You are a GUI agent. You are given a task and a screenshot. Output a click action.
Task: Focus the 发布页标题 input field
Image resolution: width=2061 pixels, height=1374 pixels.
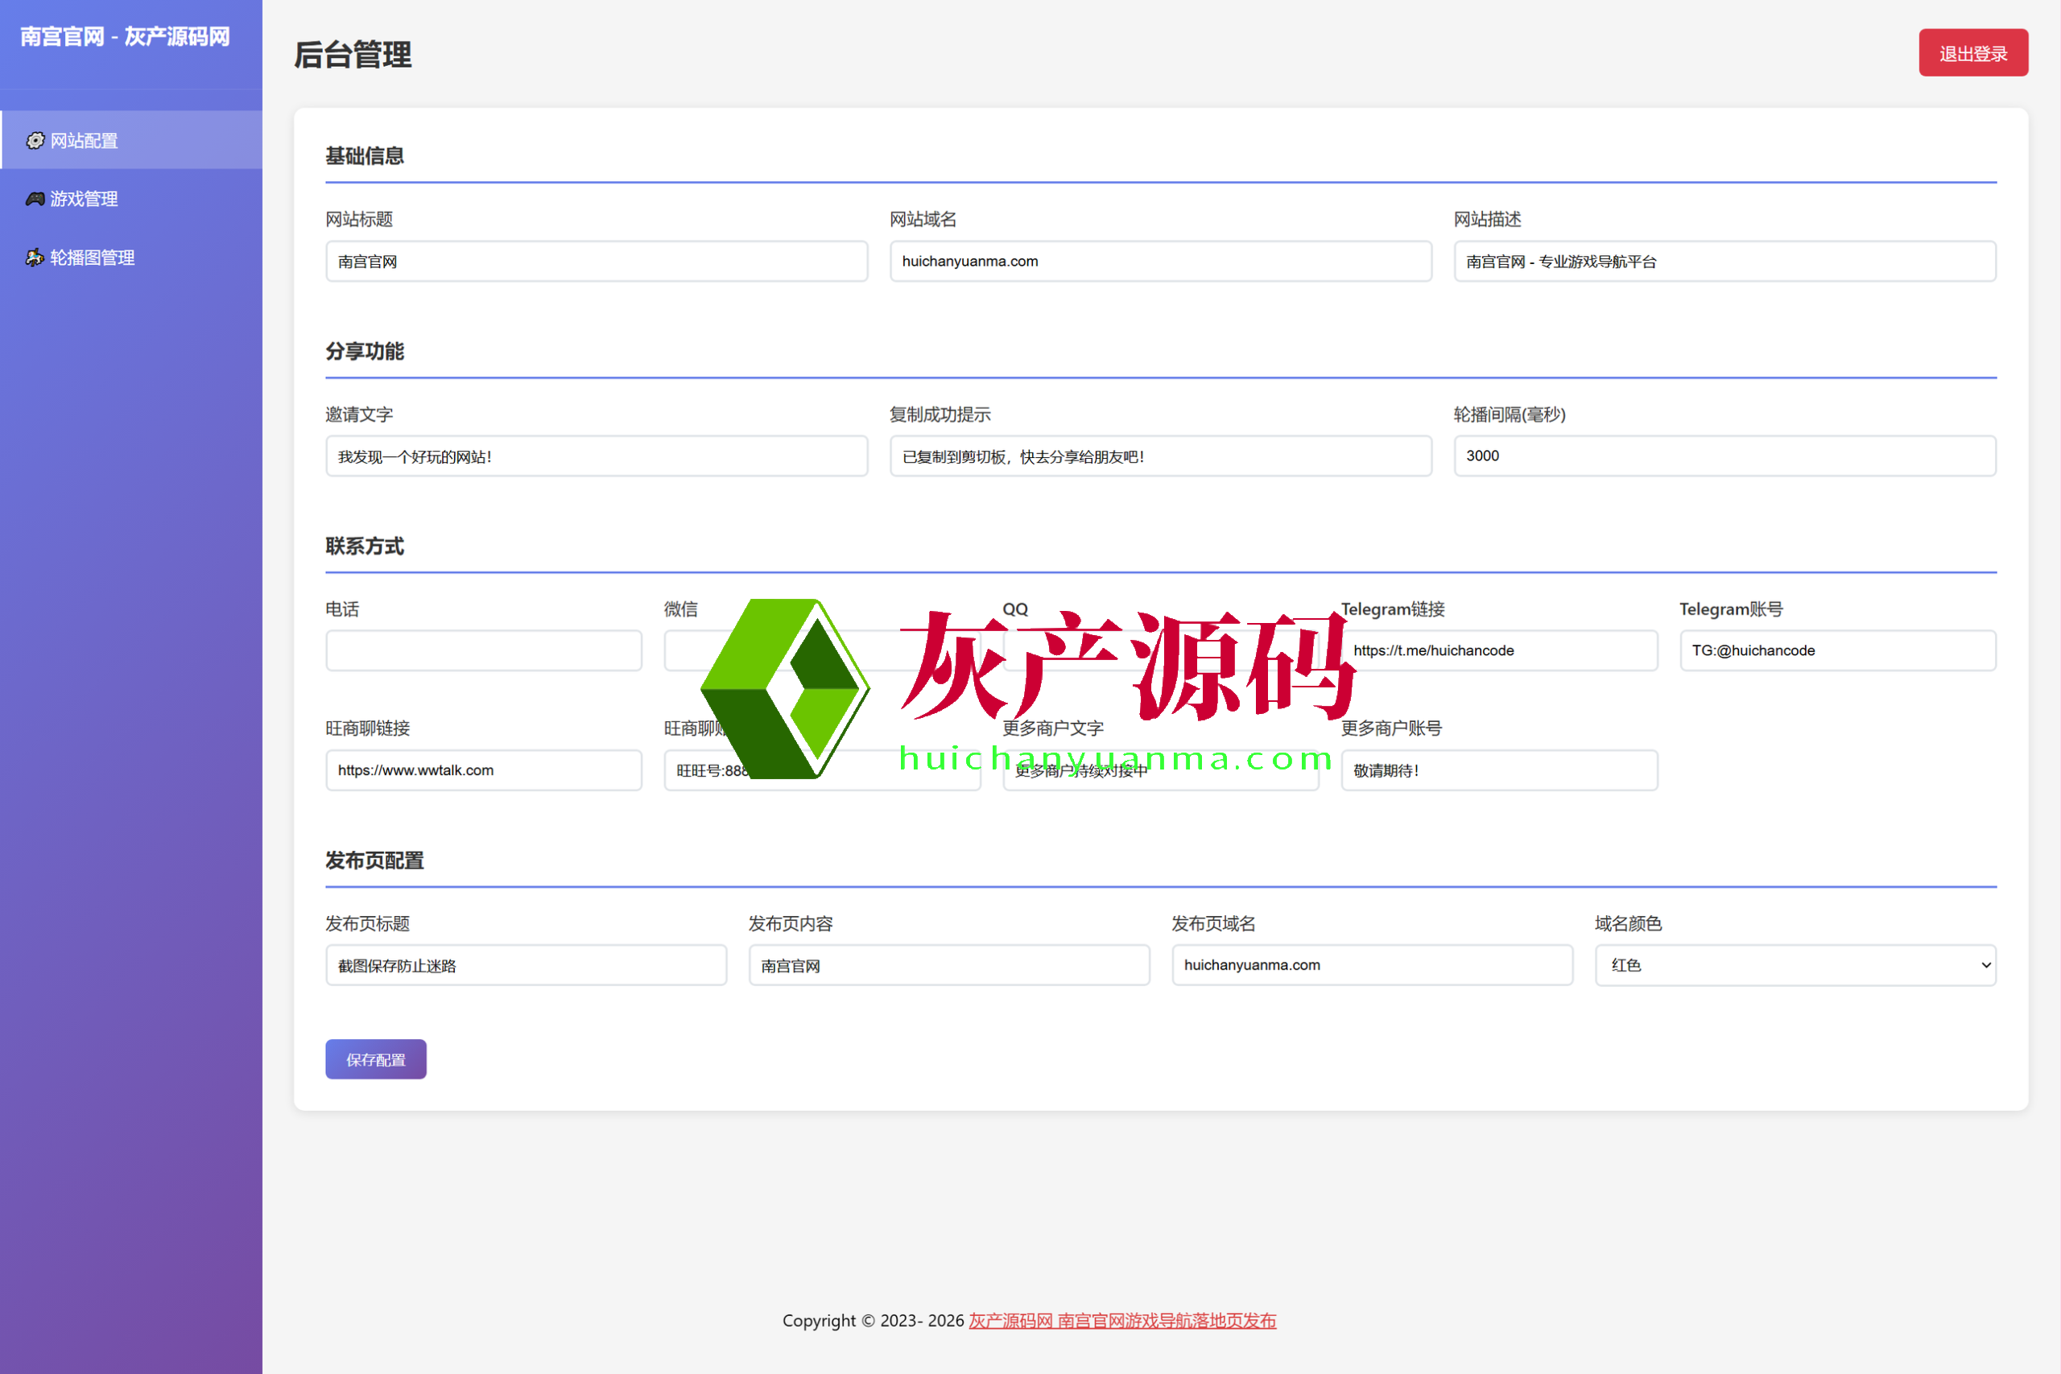click(526, 965)
